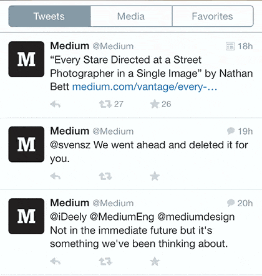Reply to the @svensz tweet
The width and height of the screenshot is (262, 276).
point(56,176)
